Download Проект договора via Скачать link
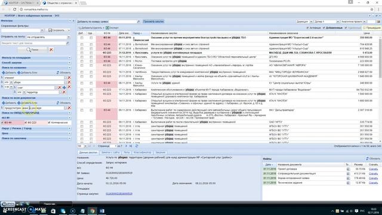 pyautogui.click(x=373, y=169)
